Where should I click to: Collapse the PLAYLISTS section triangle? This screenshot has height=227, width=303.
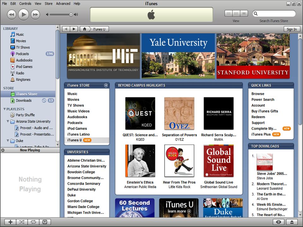[4, 109]
